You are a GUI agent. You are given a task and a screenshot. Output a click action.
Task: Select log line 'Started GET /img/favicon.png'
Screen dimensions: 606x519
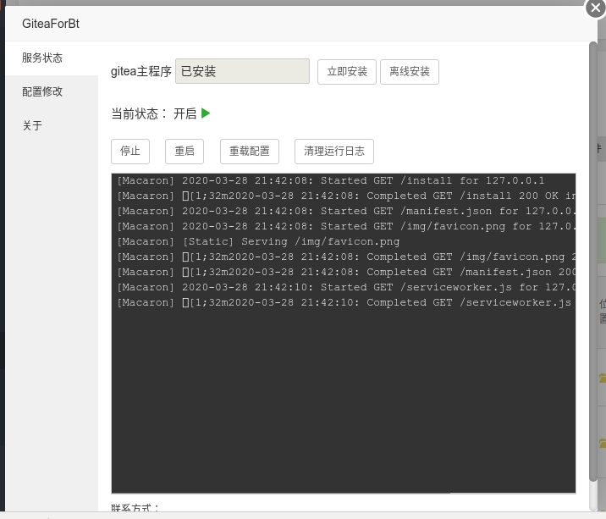click(346, 226)
